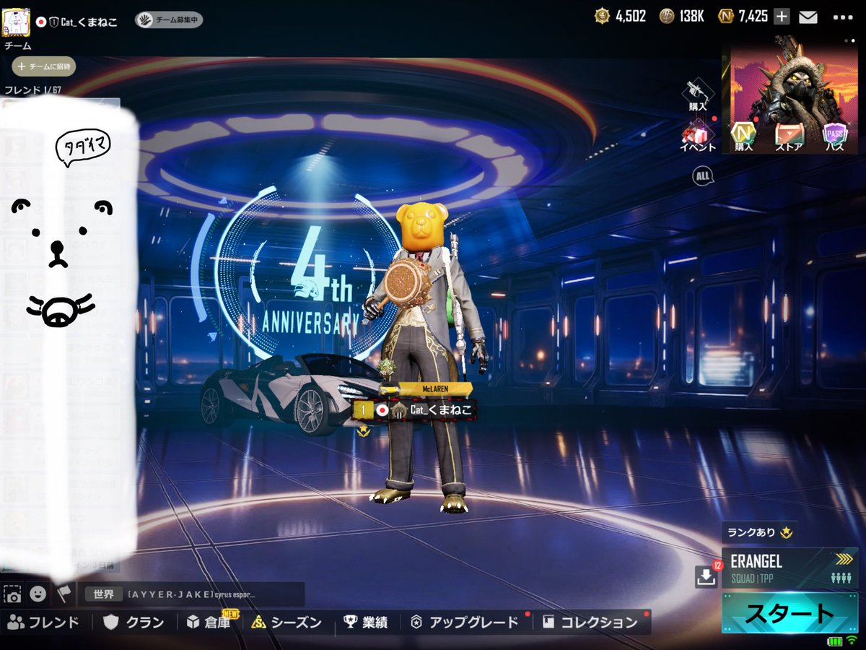The image size is (866, 650).
Task: Click the flag icon beside emoji
Action: (64, 594)
